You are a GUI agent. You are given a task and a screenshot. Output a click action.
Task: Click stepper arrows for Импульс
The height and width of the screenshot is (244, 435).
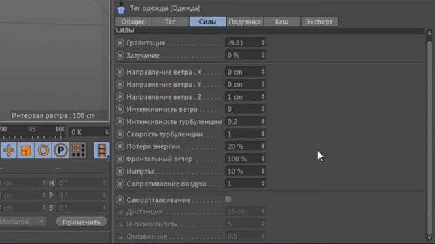point(263,171)
